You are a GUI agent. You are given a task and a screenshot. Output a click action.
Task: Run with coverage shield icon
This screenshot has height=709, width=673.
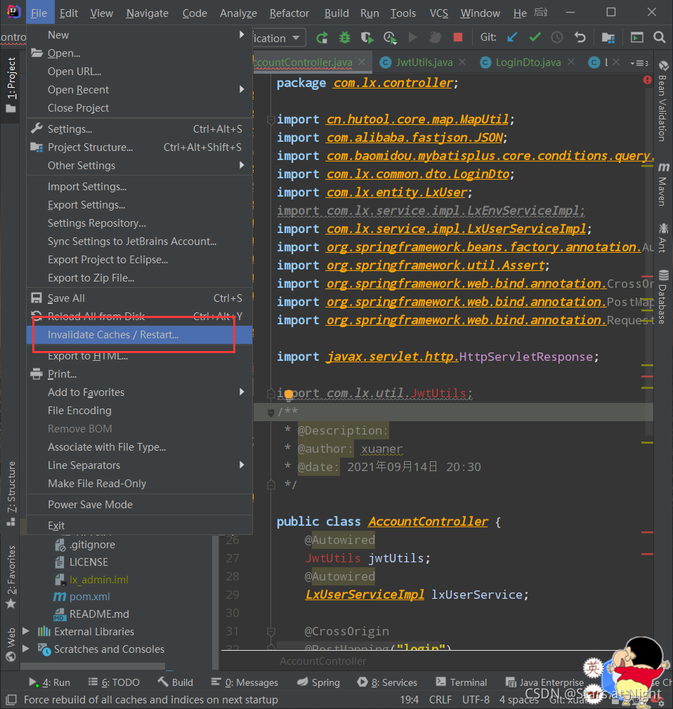pyautogui.click(x=367, y=37)
